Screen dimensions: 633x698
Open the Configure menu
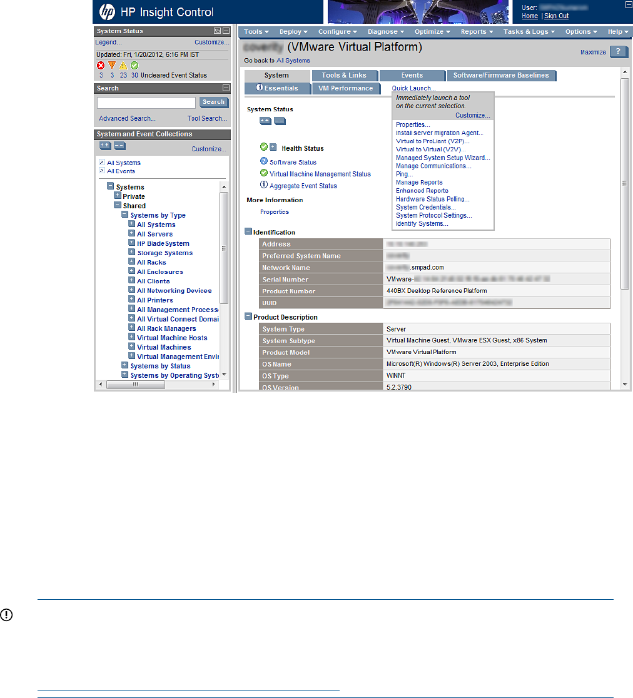coord(337,32)
